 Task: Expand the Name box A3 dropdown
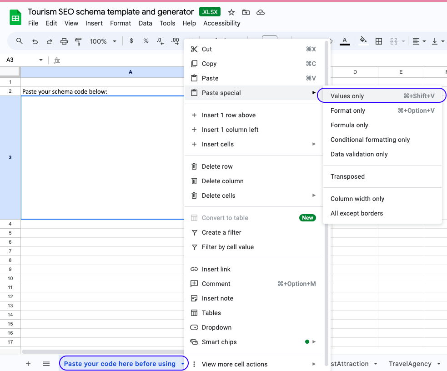point(41,60)
